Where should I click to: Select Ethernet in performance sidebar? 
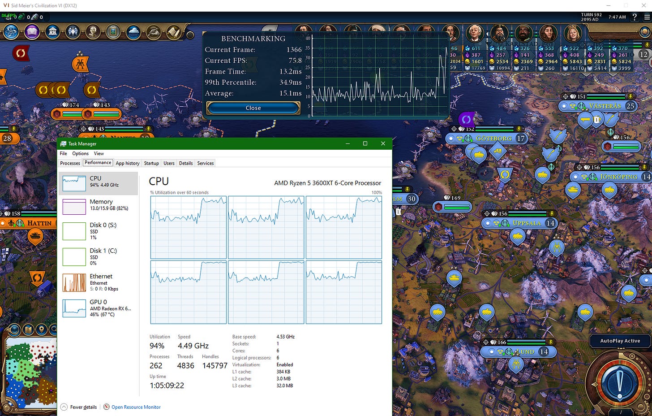(x=98, y=282)
